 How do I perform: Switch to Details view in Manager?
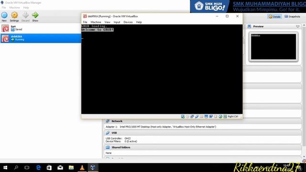click(x=274, y=17)
